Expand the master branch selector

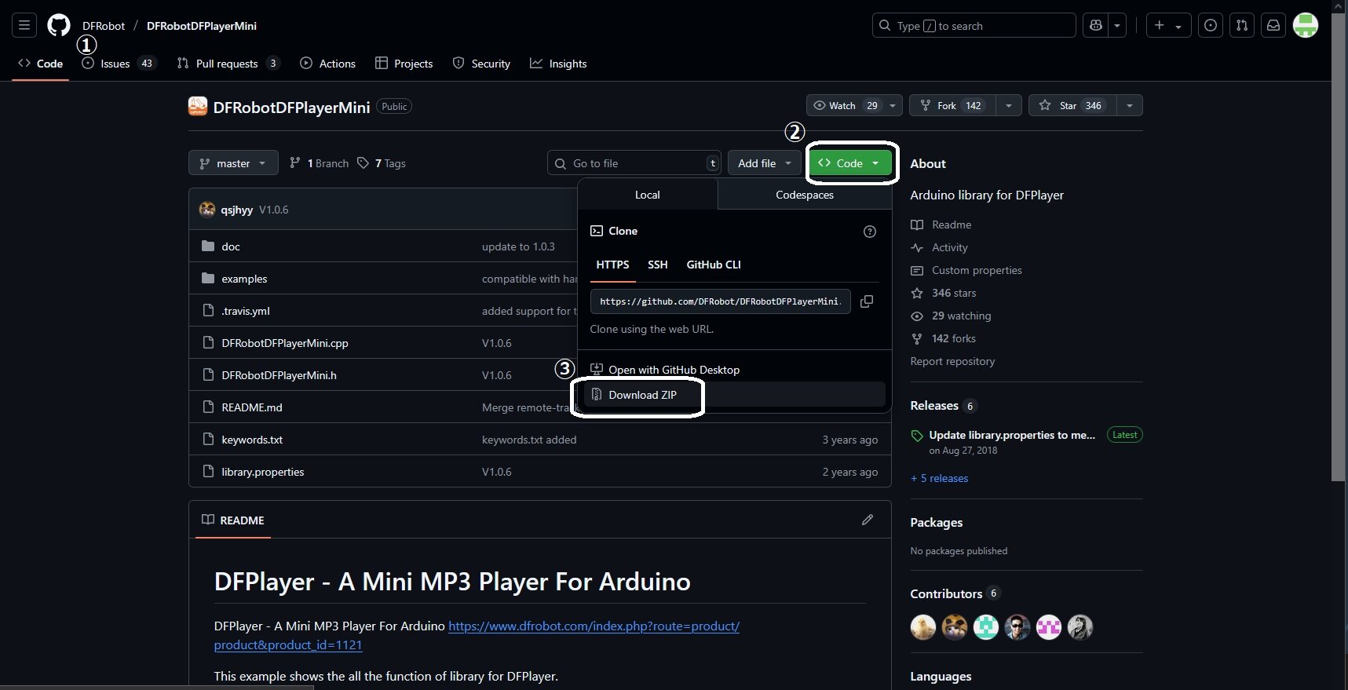pyautogui.click(x=233, y=163)
